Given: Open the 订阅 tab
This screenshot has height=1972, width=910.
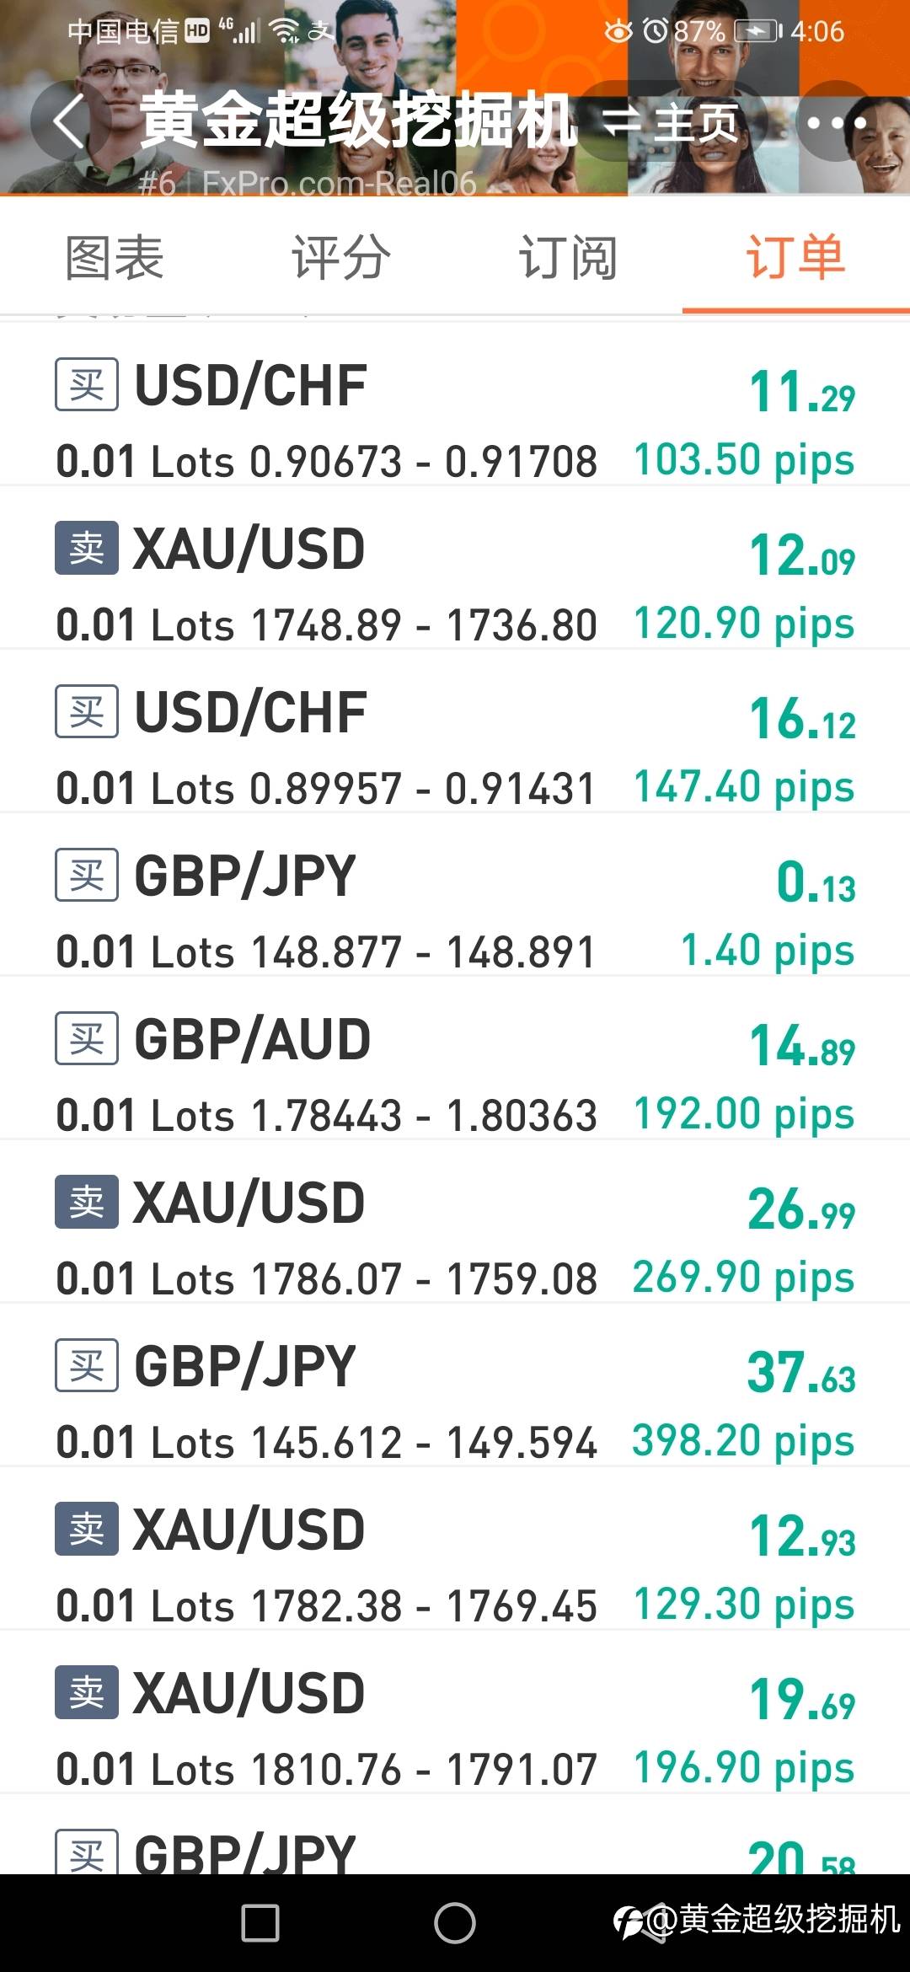Looking at the screenshot, I should [568, 258].
